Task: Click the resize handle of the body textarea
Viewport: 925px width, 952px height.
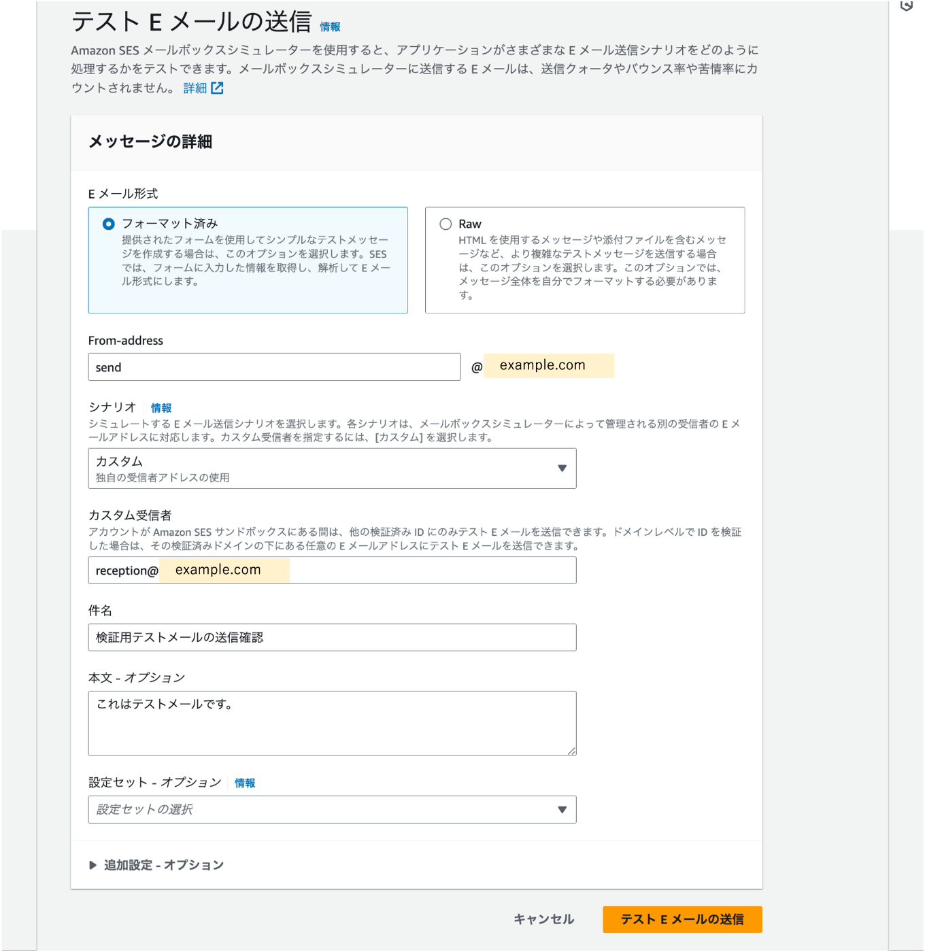Action: click(x=571, y=751)
